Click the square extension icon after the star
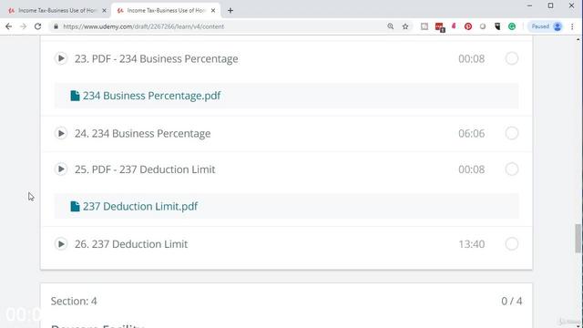 pos(424,26)
